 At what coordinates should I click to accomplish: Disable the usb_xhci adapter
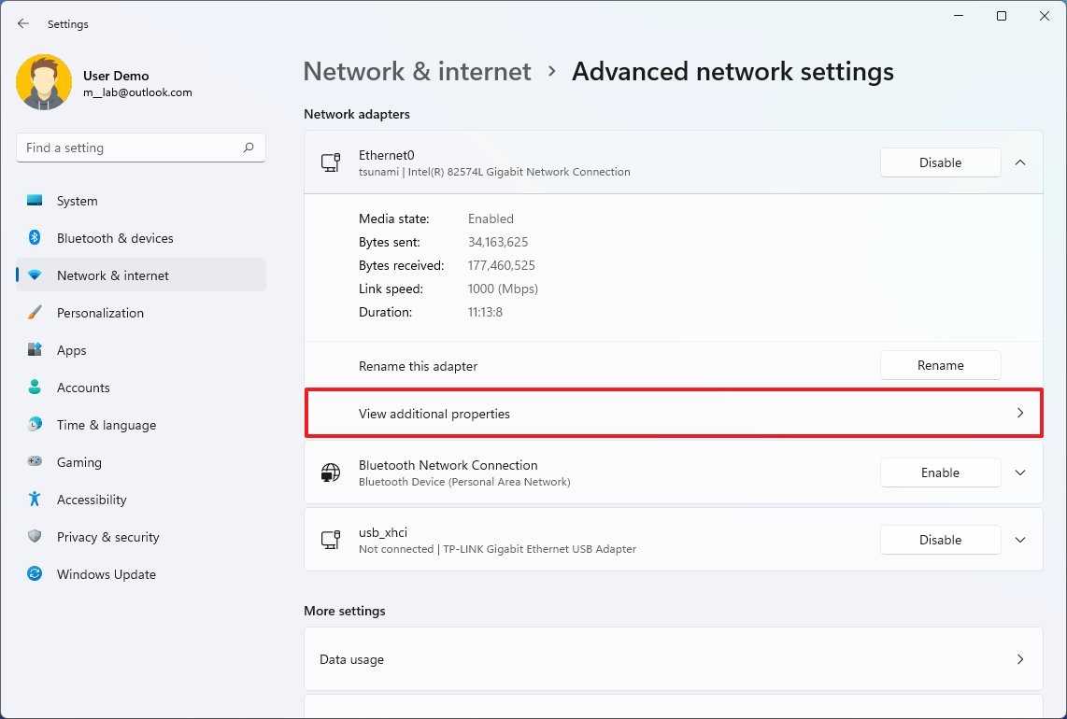(940, 540)
